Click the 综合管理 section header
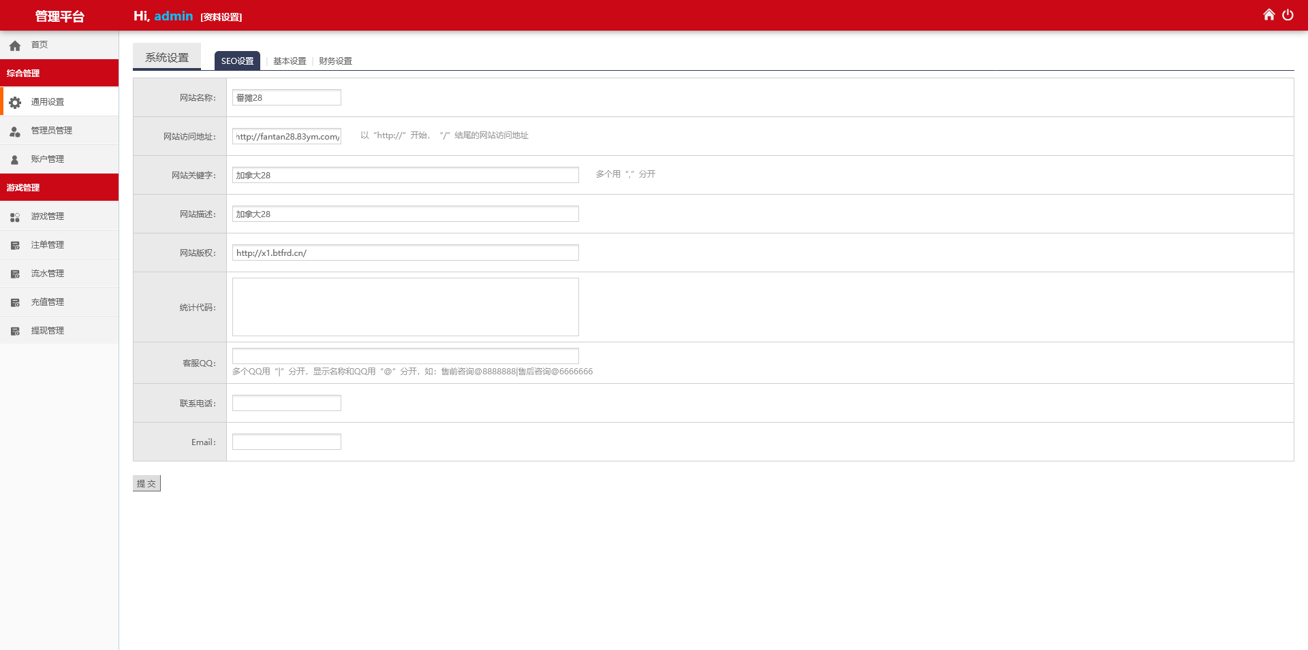Image resolution: width=1308 pixels, height=650 pixels. point(59,73)
